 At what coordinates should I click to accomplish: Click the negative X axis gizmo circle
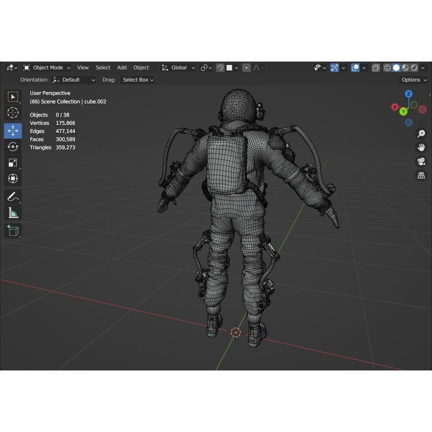pos(422,110)
